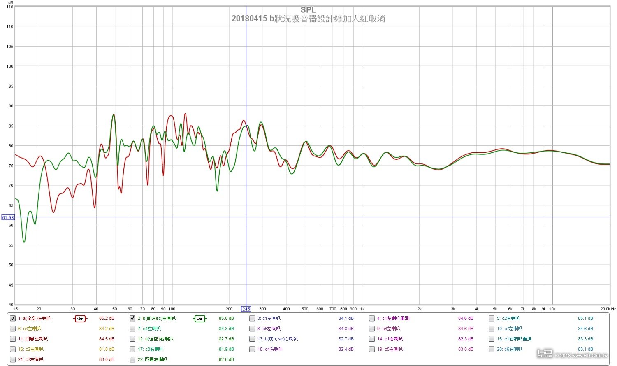Screen dimensions: 617x366
Task: Click the 61.98 cursor level readout
Action: [x=8, y=217]
